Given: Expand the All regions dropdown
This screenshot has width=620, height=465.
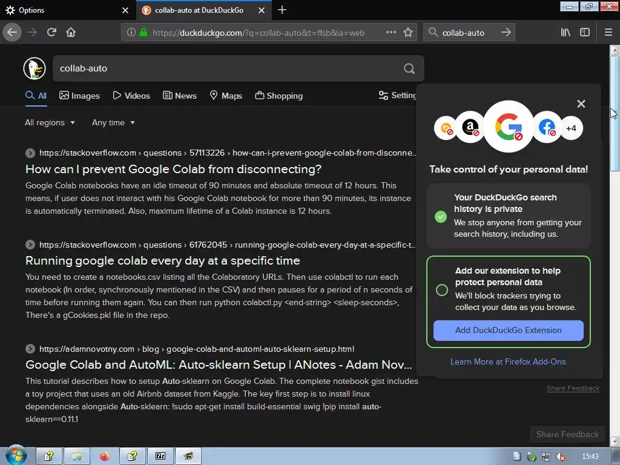Looking at the screenshot, I should tap(50, 122).
